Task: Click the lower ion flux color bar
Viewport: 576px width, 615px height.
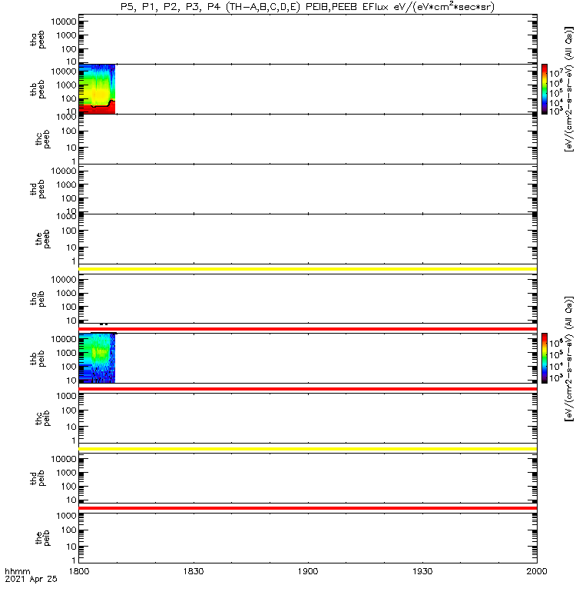Action: tap(545, 358)
